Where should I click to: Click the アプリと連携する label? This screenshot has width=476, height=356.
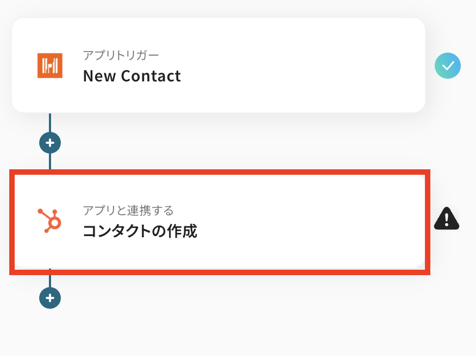(128, 210)
